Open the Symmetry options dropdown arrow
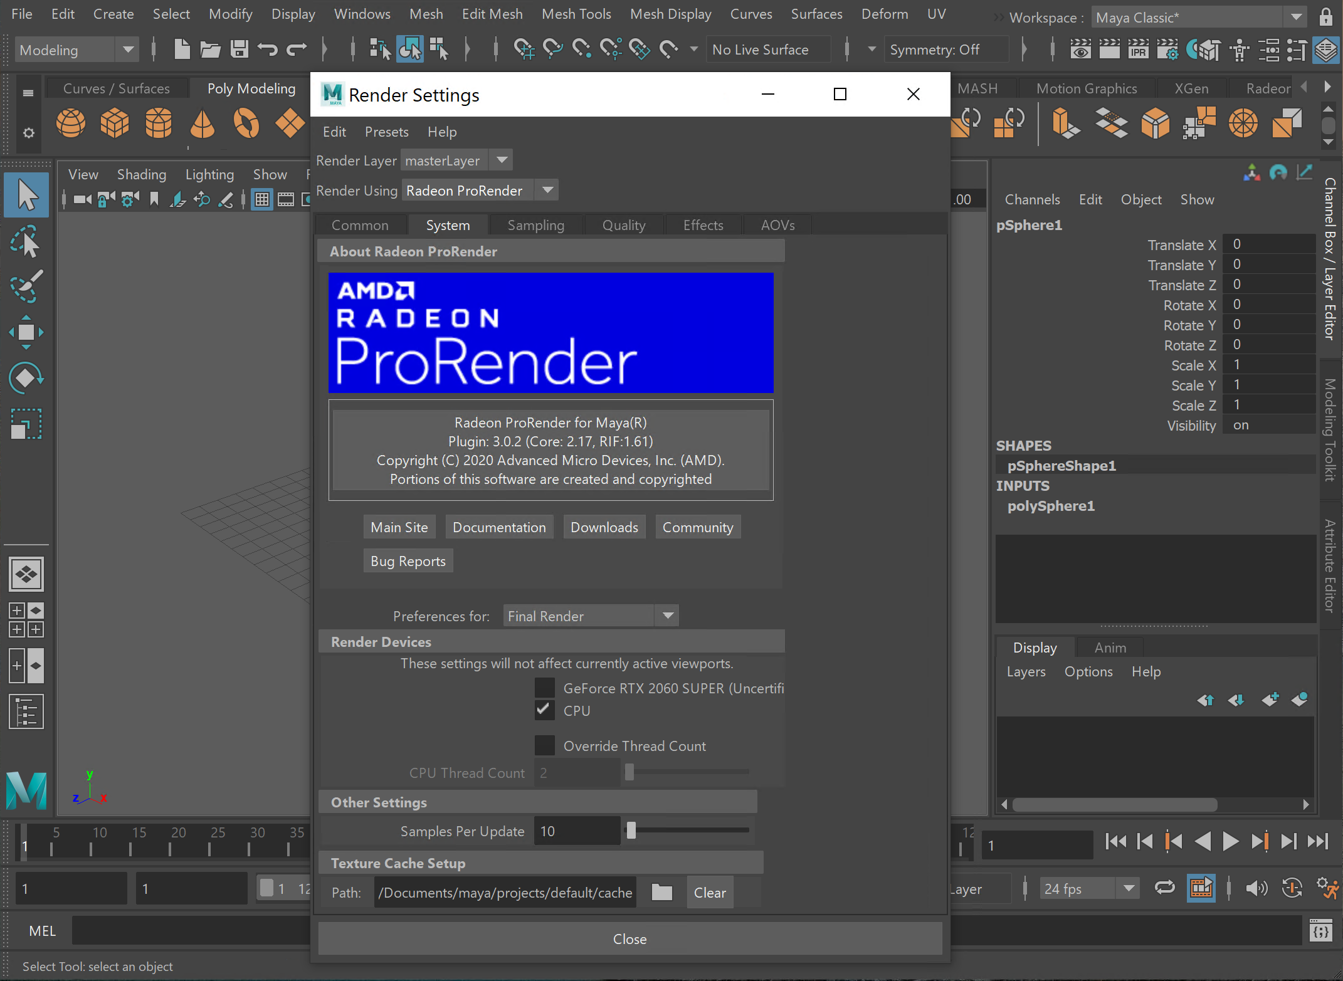Viewport: 1343px width, 981px height. coord(872,49)
